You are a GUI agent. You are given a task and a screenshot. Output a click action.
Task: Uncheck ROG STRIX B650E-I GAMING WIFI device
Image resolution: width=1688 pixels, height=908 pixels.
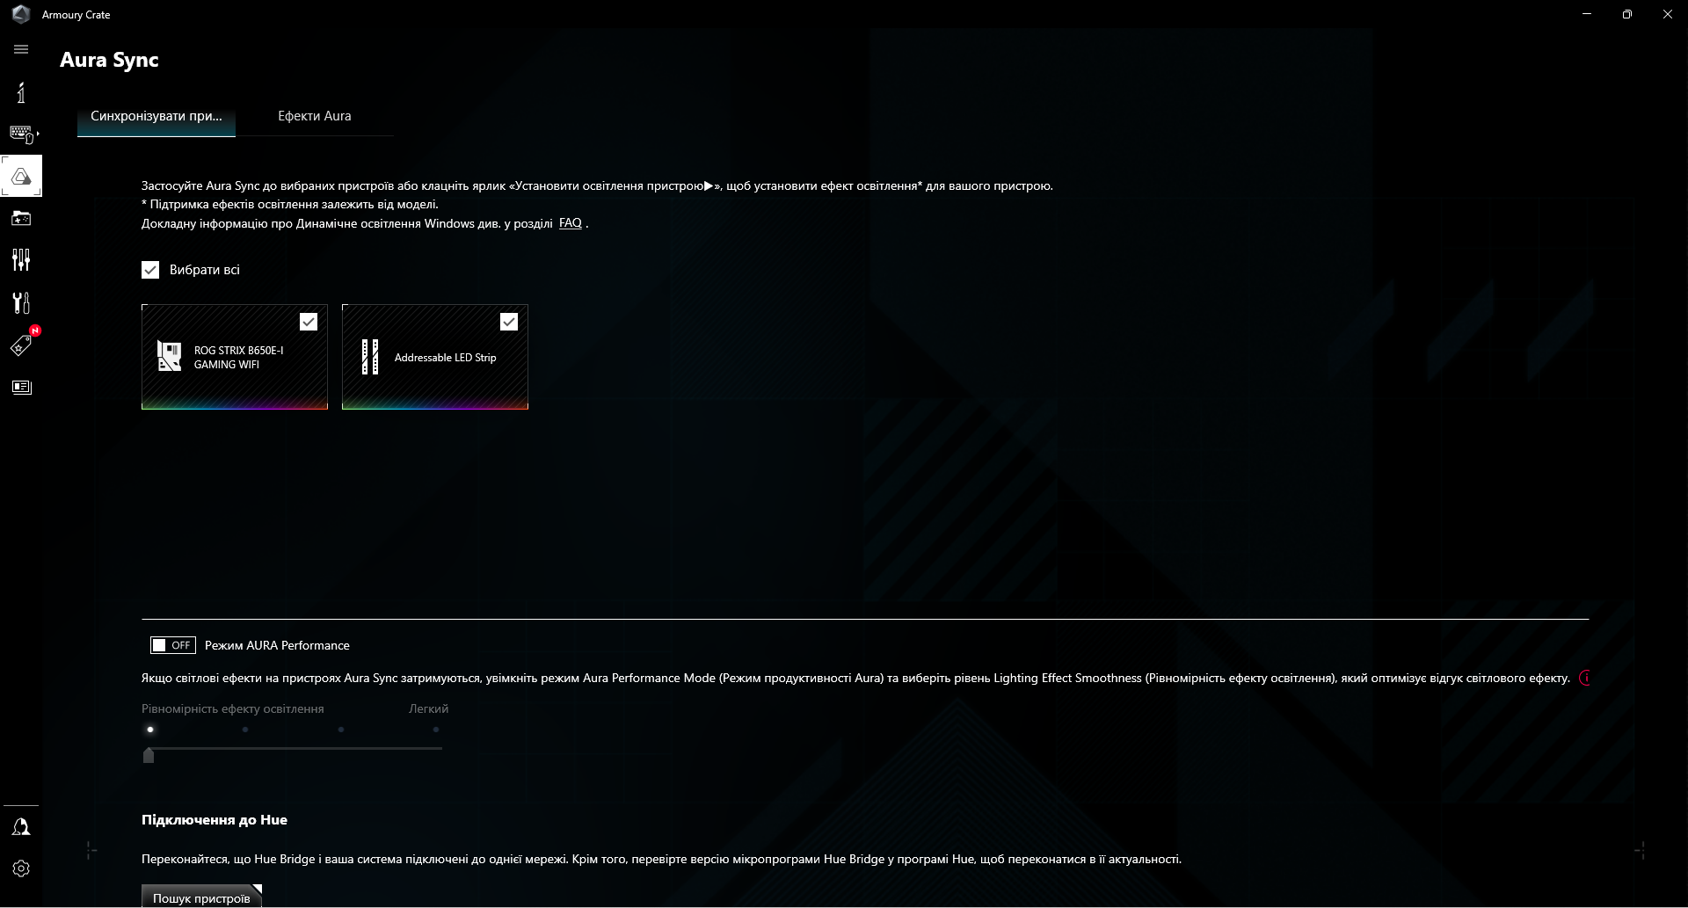[309, 321]
